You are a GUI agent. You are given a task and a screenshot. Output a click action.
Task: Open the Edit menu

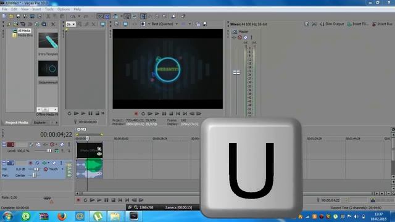click(x=14, y=9)
